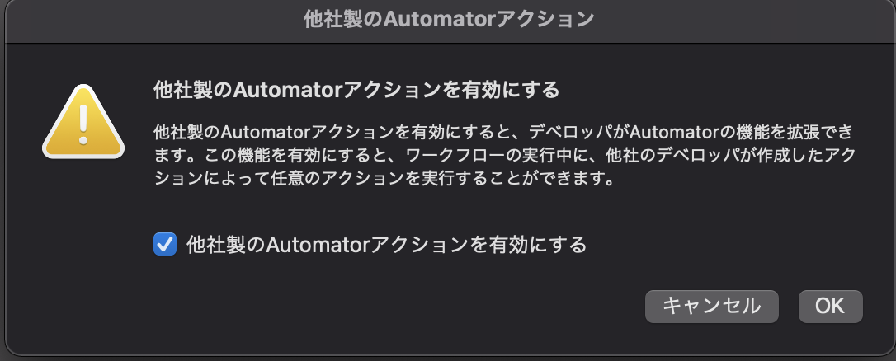Dismiss the dialog using キャンセル
Screen dimensions: 896x361
712,306
